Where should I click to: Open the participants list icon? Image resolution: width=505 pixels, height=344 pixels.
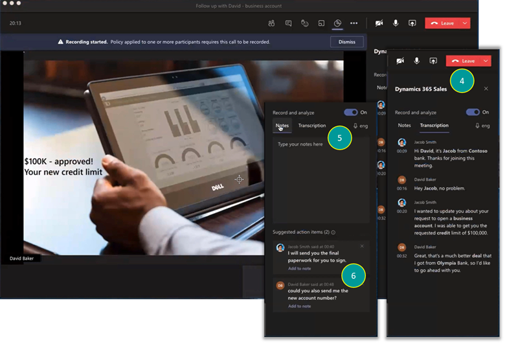271,23
